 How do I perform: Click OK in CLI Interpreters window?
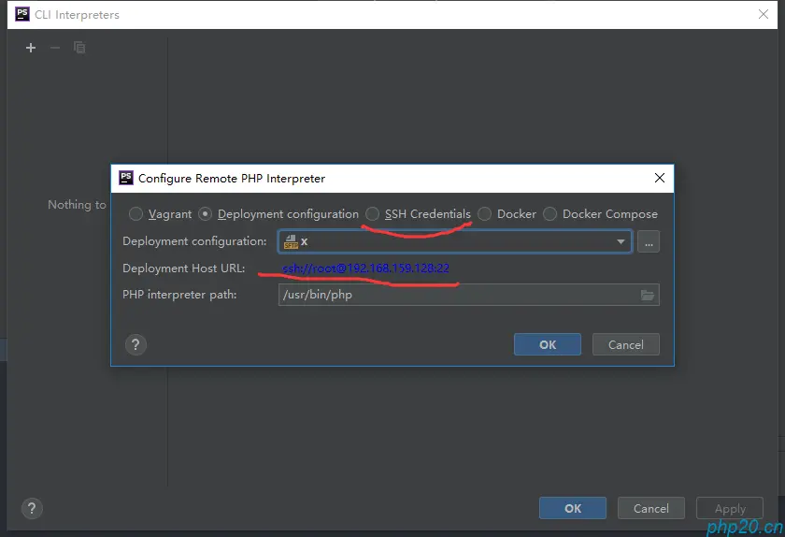coord(573,508)
